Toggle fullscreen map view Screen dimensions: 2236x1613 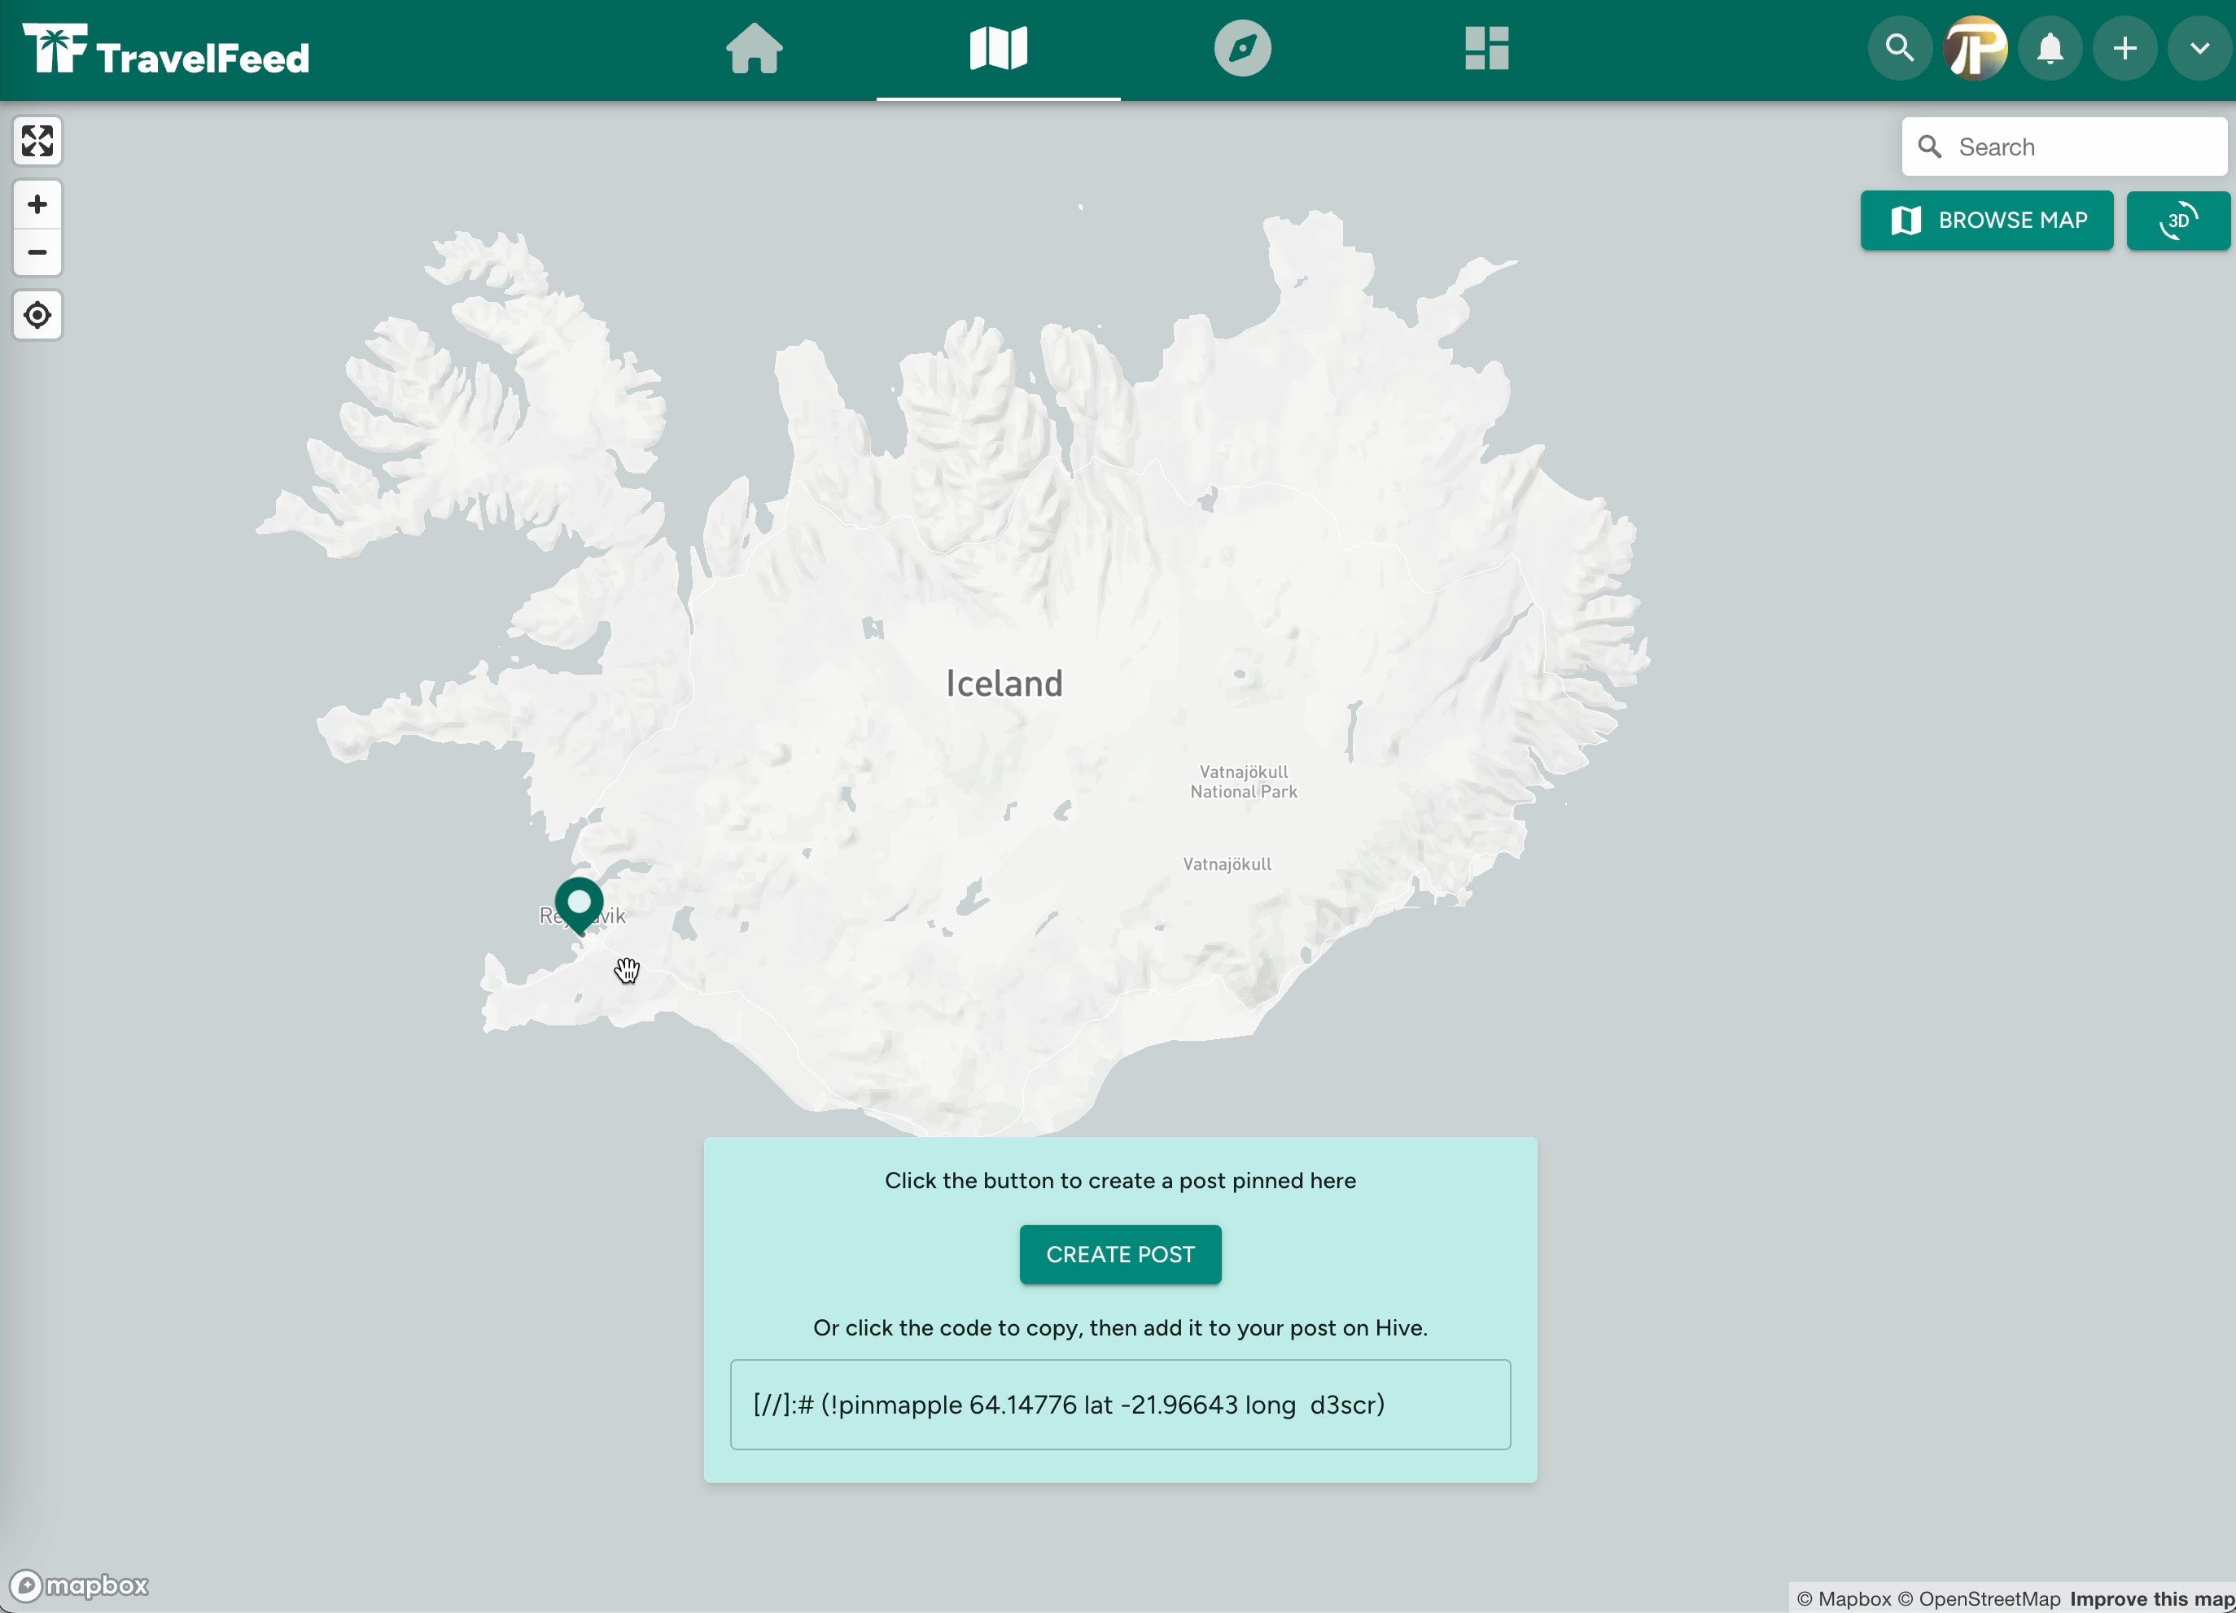(37, 141)
